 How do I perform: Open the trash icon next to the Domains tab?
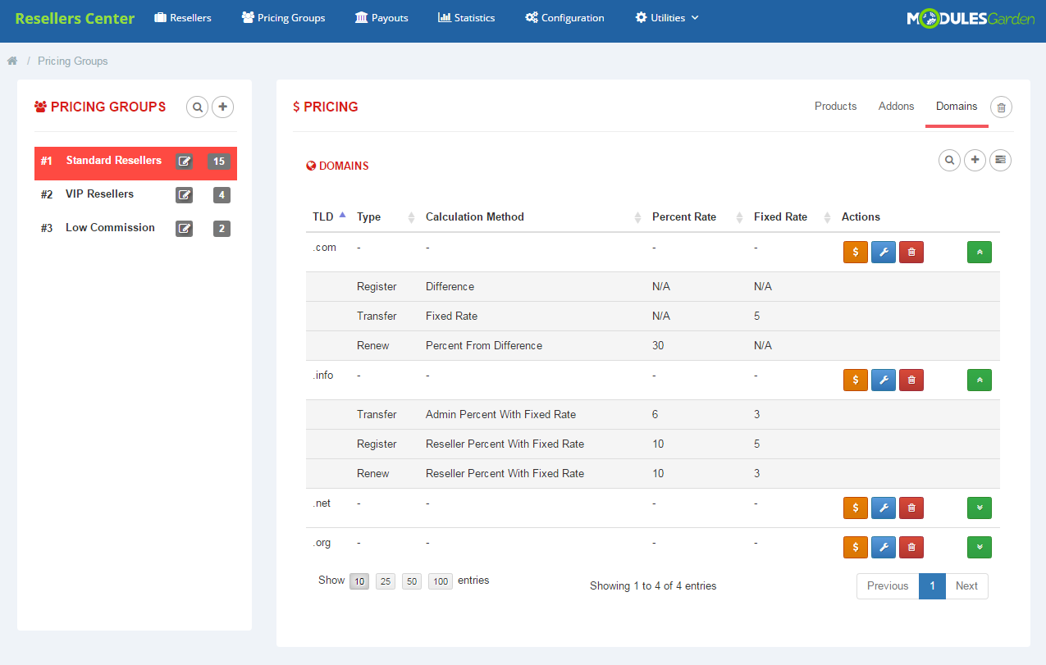(1000, 107)
